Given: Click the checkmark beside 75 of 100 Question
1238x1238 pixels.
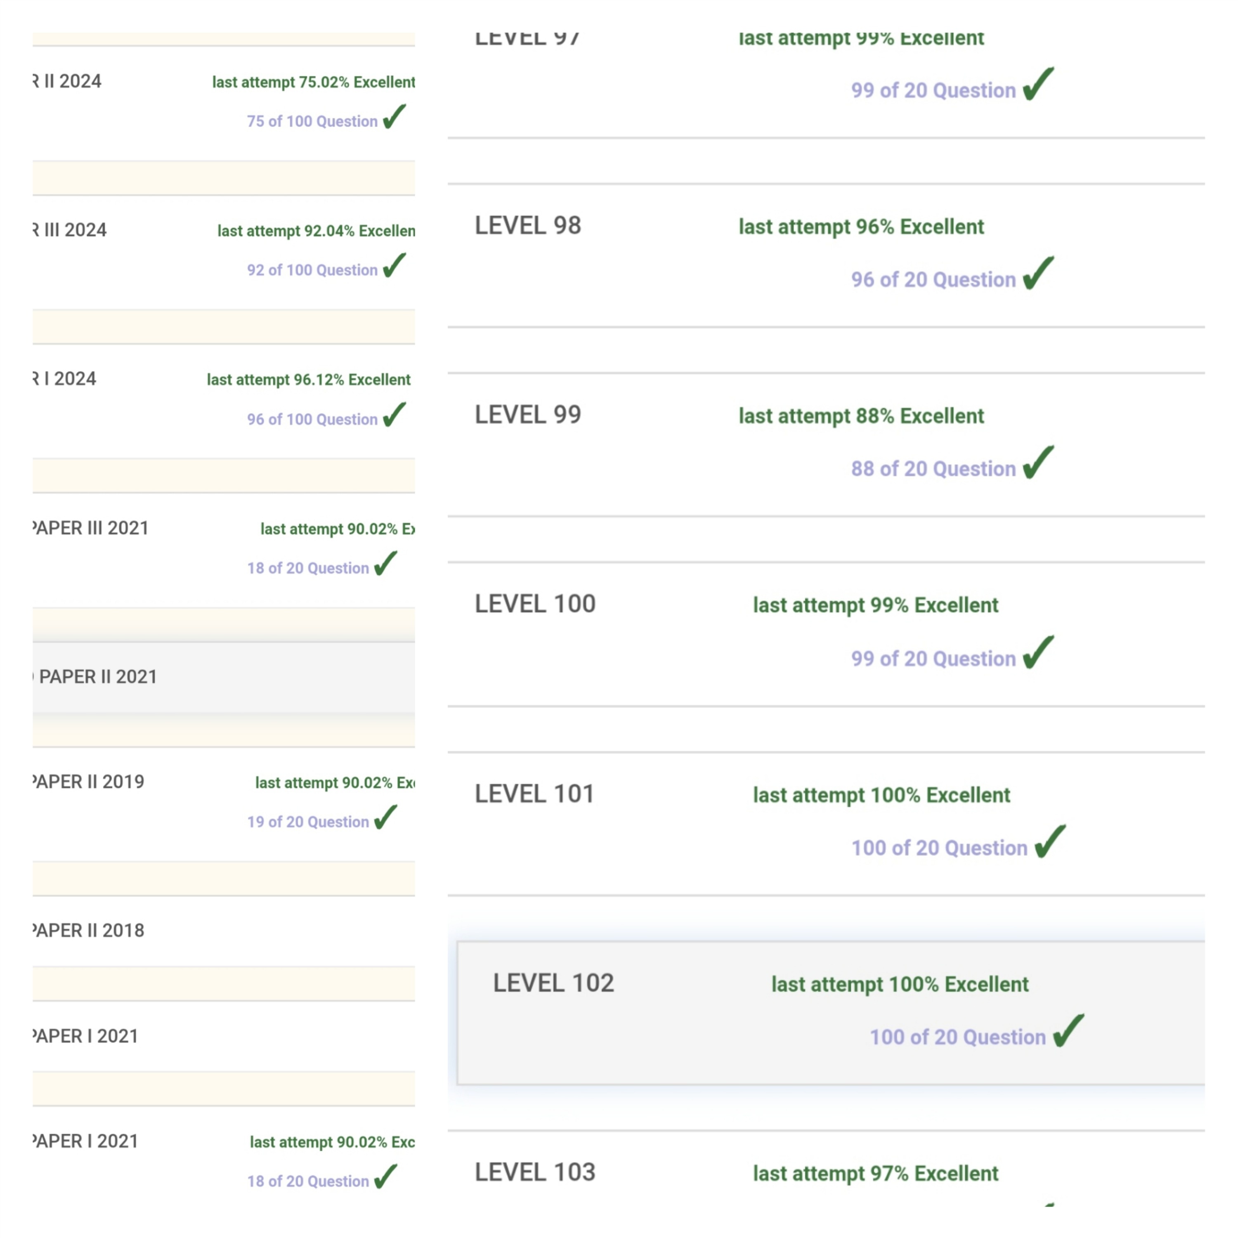Looking at the screenshot, I should click(x=394, y=117).
